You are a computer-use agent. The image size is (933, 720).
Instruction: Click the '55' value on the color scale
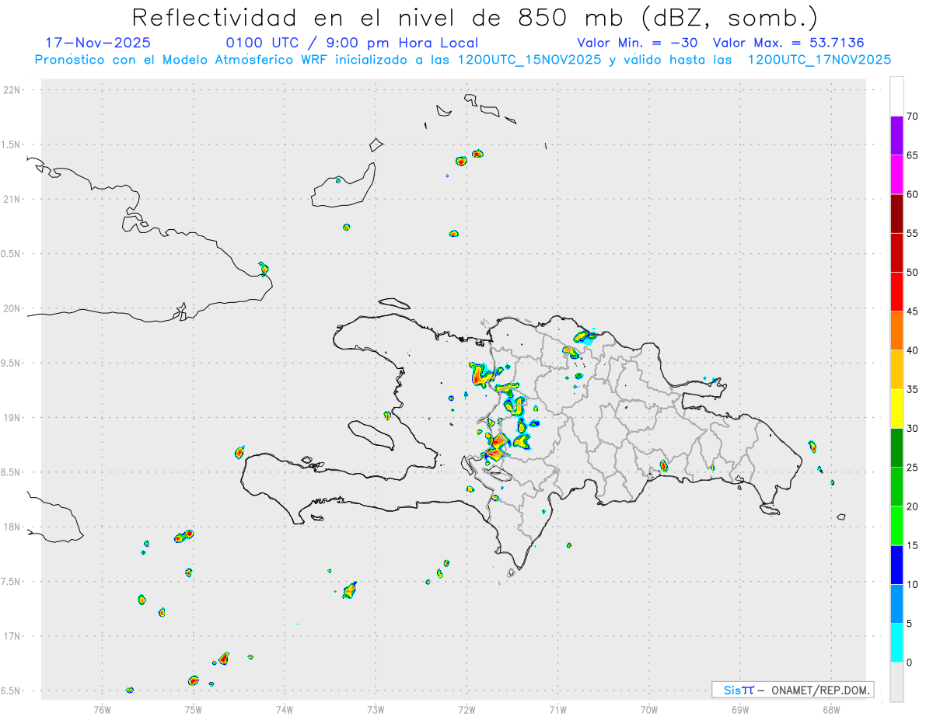coord(912,234)
